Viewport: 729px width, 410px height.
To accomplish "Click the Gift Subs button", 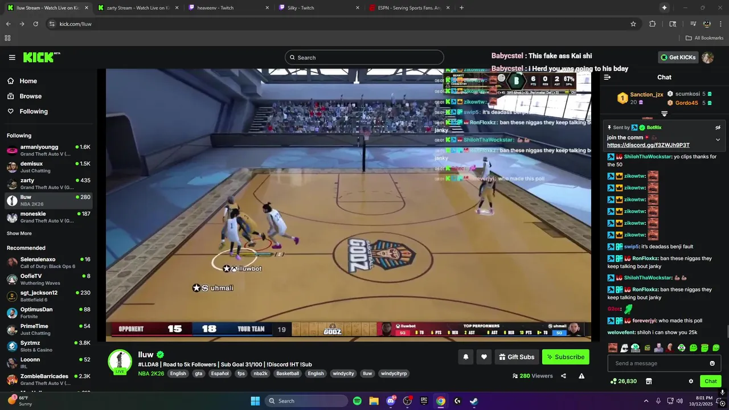I will coord(517,357).
